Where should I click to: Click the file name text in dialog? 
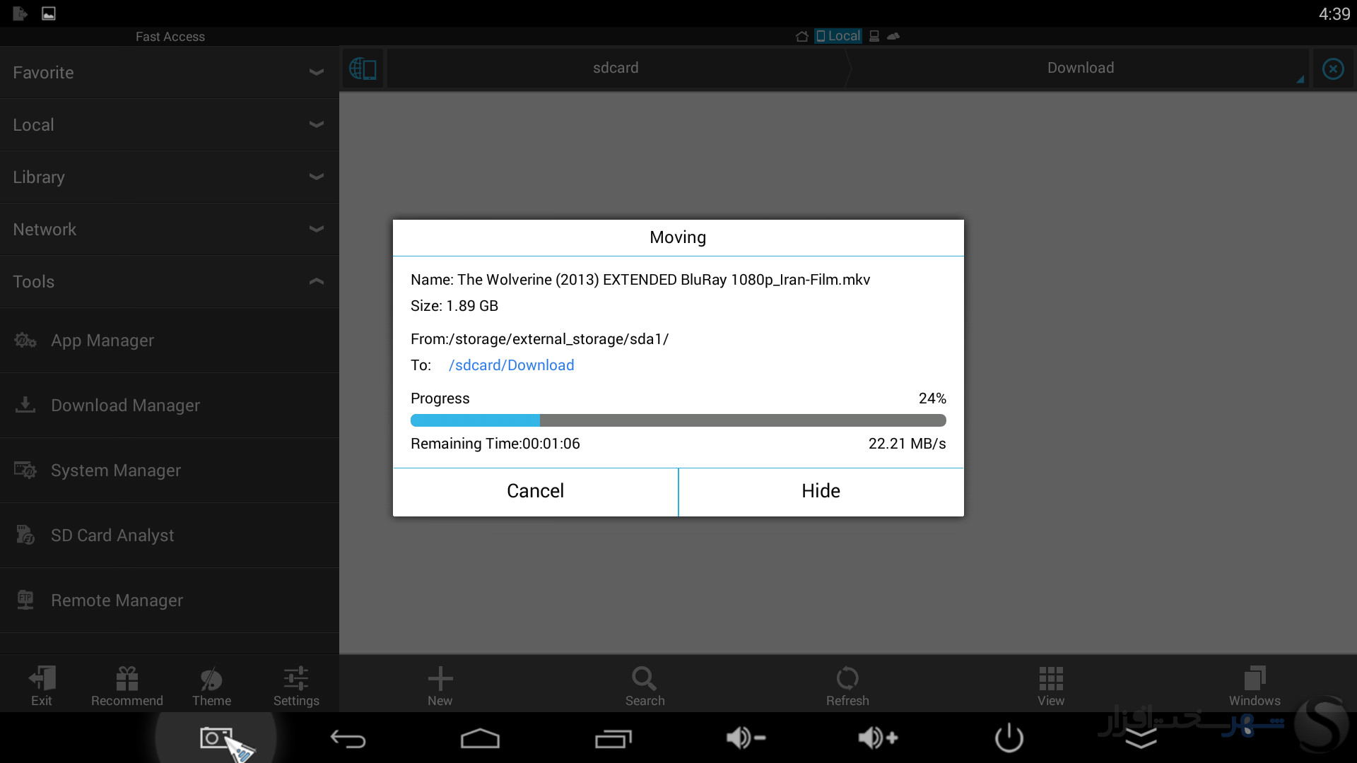(640, 280)
